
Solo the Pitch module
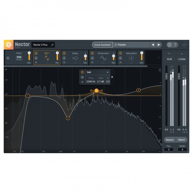8,58
